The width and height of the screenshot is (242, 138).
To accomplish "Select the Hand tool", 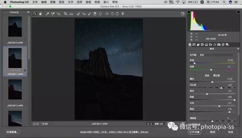I will click(x=40, y=14).
